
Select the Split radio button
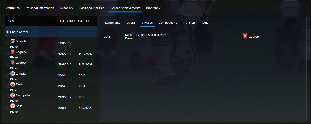point(7,108)
